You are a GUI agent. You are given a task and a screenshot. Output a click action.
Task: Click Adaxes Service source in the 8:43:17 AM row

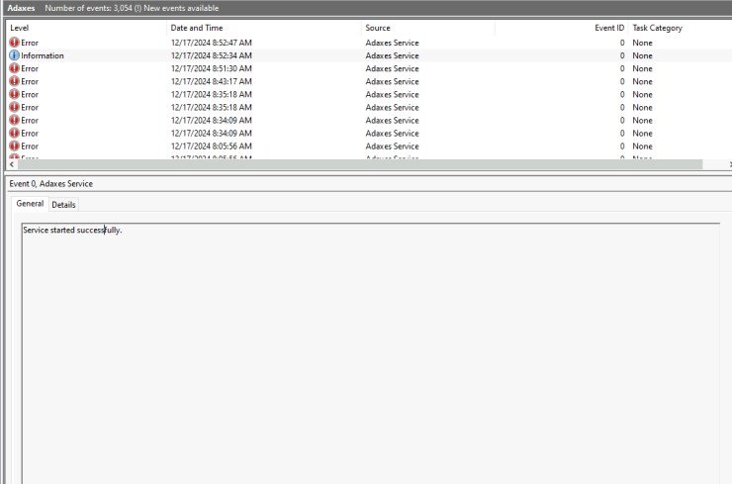point(392,81)
